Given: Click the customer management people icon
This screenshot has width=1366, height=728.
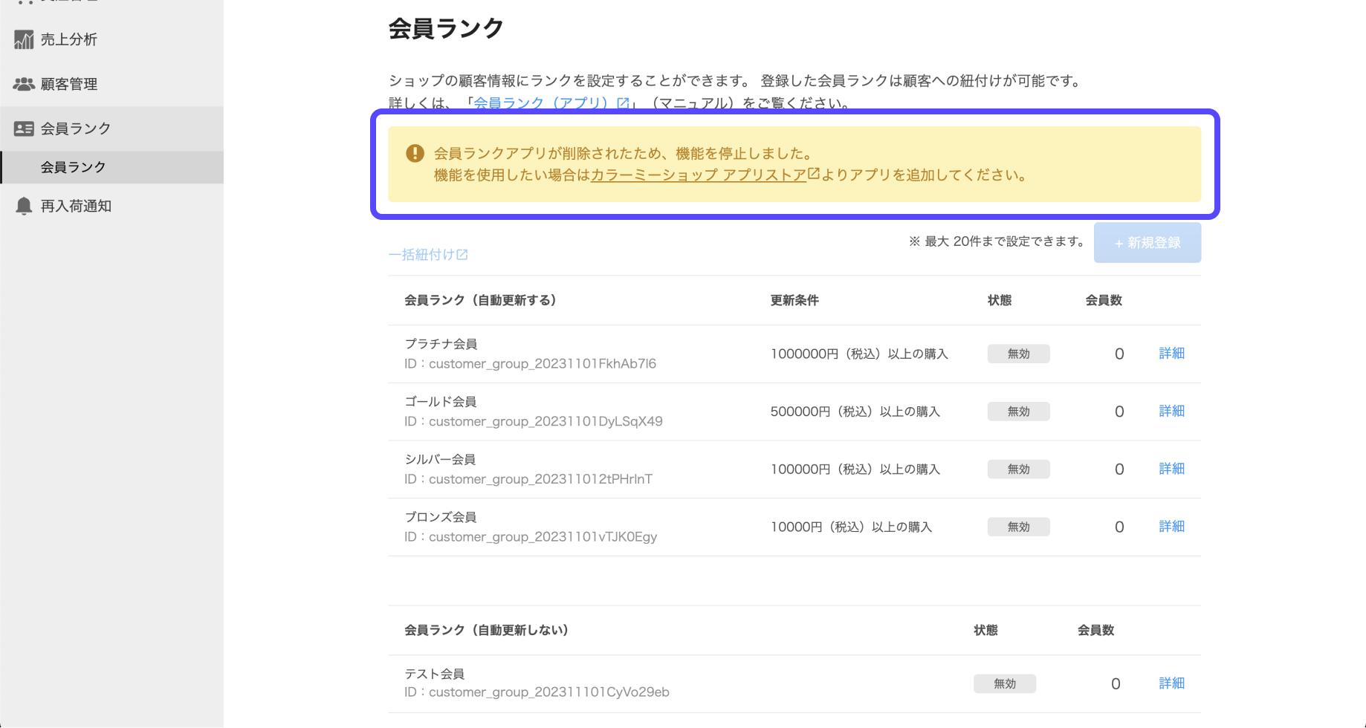Looking at the screenshot, I should click(x=24, y=84).
